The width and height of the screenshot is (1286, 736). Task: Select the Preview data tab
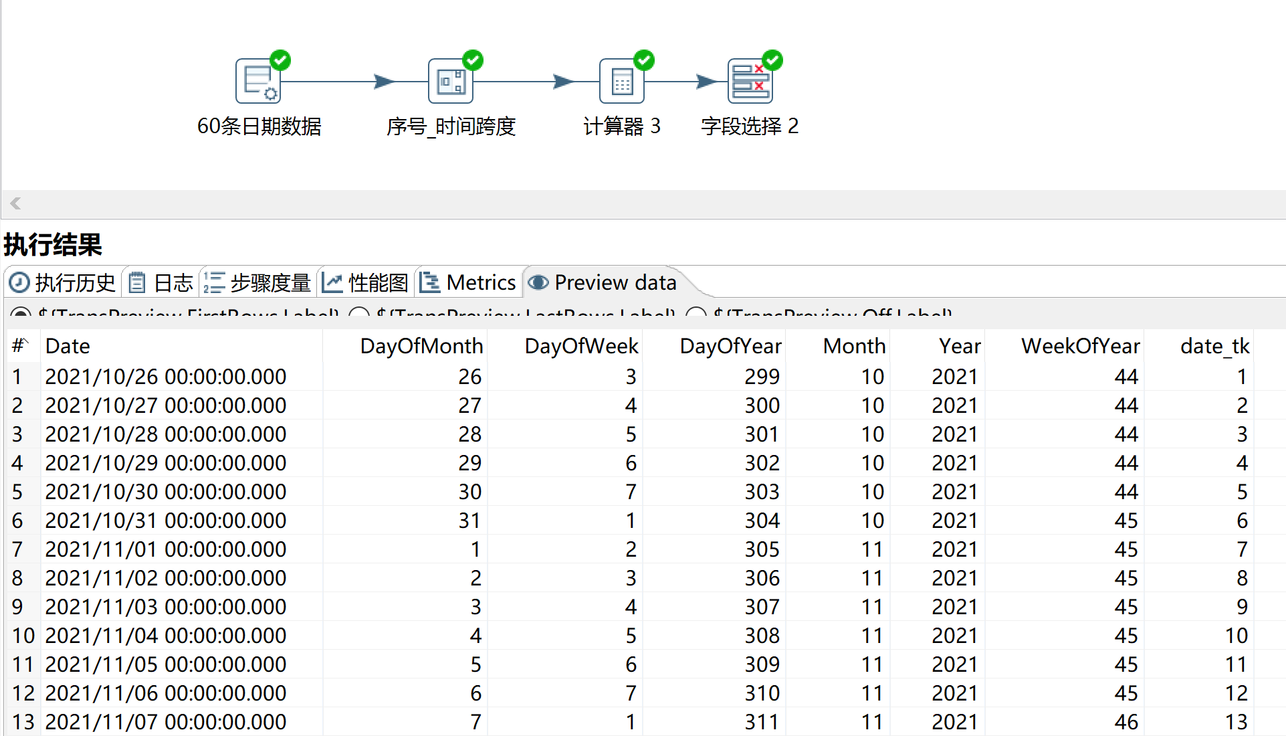[x=603, y=283]
